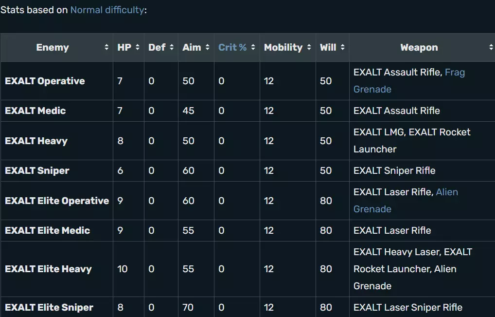Click the Mobility header label
Screen dimensions: 495x317
click(x=283, y=48)
